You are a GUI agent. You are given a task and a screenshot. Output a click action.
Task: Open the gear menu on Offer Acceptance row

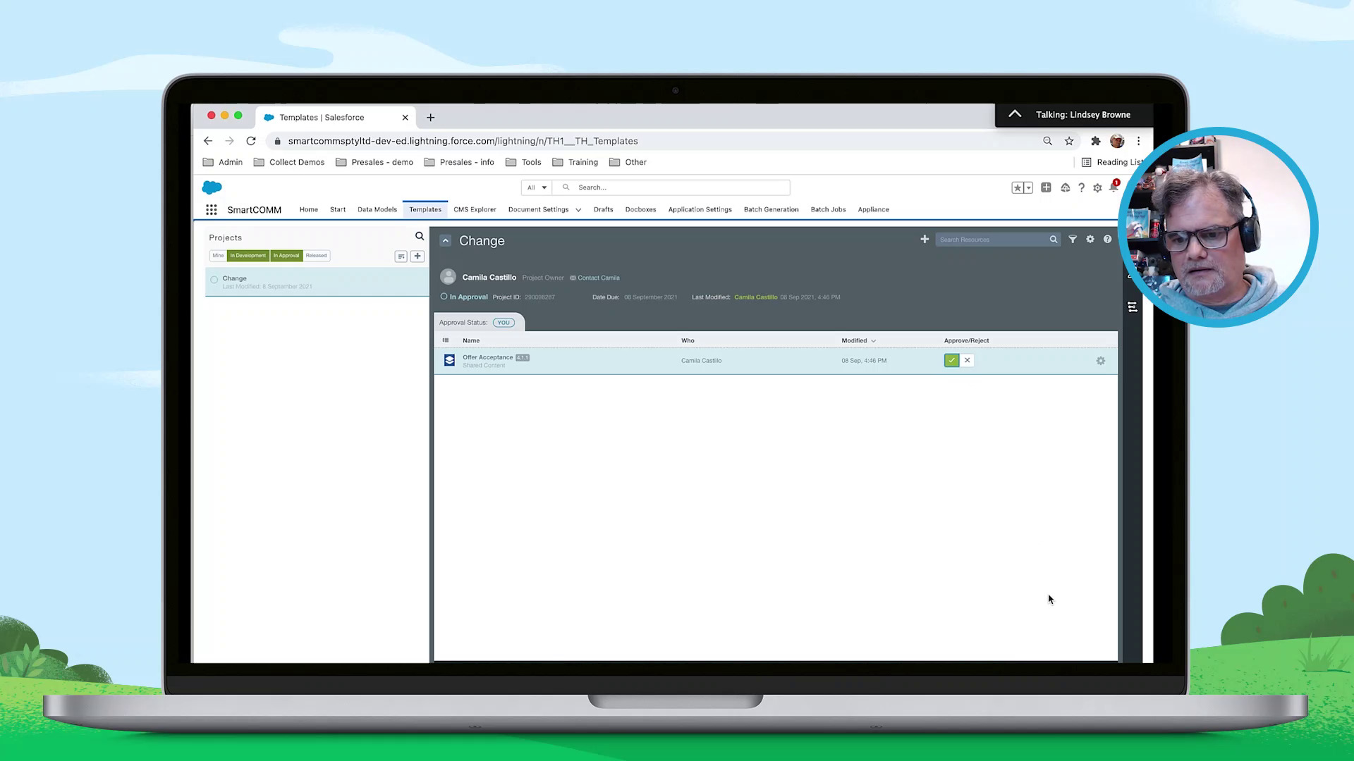[x=1101, y=360]
